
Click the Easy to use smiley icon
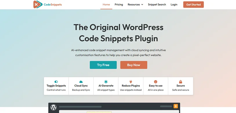156,82
